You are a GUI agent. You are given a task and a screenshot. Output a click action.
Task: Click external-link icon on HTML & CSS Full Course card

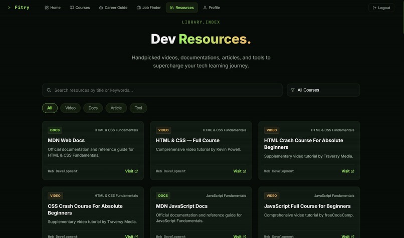coord(245,171)
